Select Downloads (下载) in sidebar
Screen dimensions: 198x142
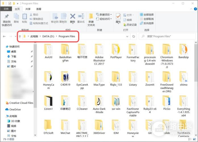(x=12, y=56)
